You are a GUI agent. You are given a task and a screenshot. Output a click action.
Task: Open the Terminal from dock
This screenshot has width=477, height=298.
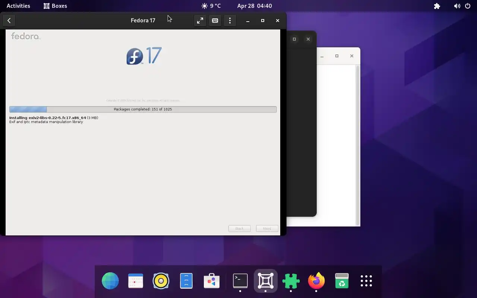(240, 281)
